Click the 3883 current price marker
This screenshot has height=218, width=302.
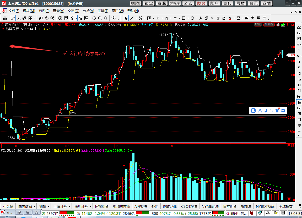point(291,55)
